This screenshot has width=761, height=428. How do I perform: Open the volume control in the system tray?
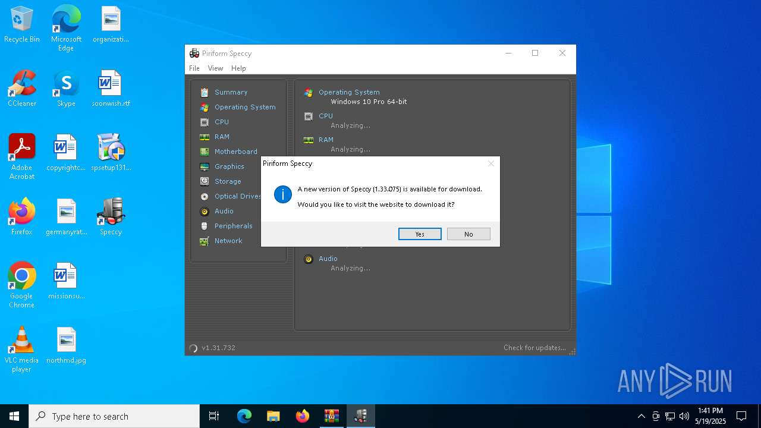[684, 416]
